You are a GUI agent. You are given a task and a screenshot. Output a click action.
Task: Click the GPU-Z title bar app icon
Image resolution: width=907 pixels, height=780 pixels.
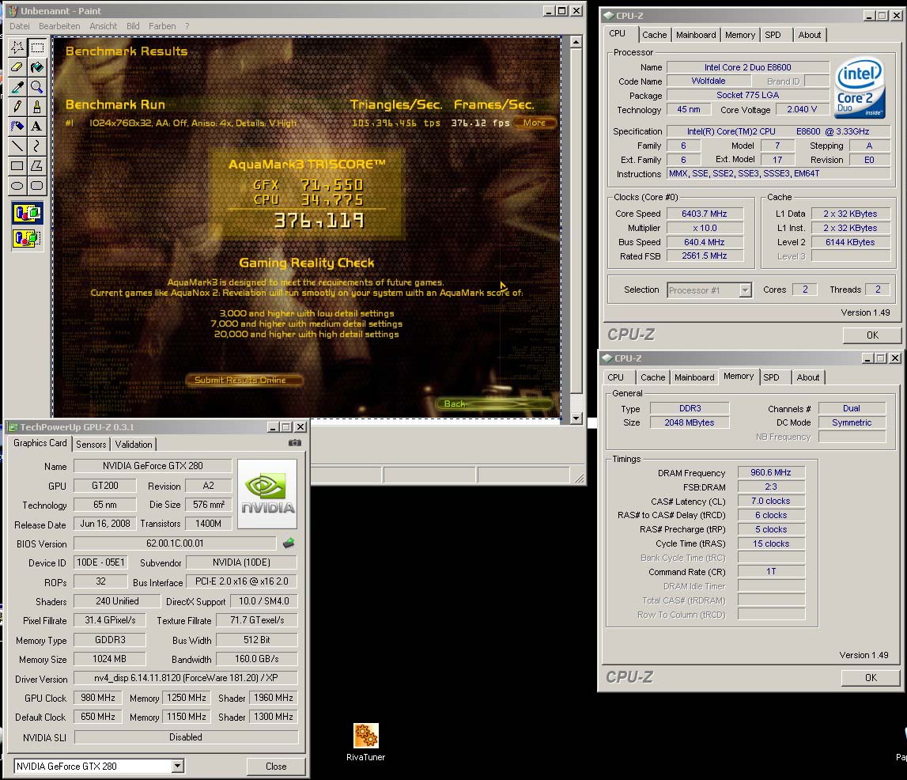coord(13,427)
